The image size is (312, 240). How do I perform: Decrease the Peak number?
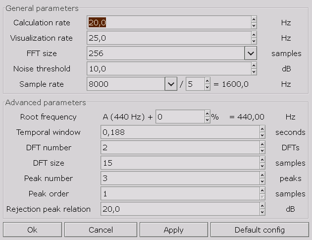262,181
